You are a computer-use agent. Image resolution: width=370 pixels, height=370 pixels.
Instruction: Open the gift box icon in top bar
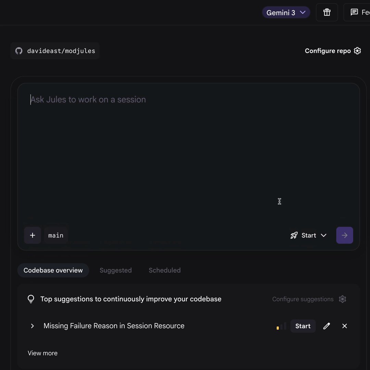tap(327, 12)
